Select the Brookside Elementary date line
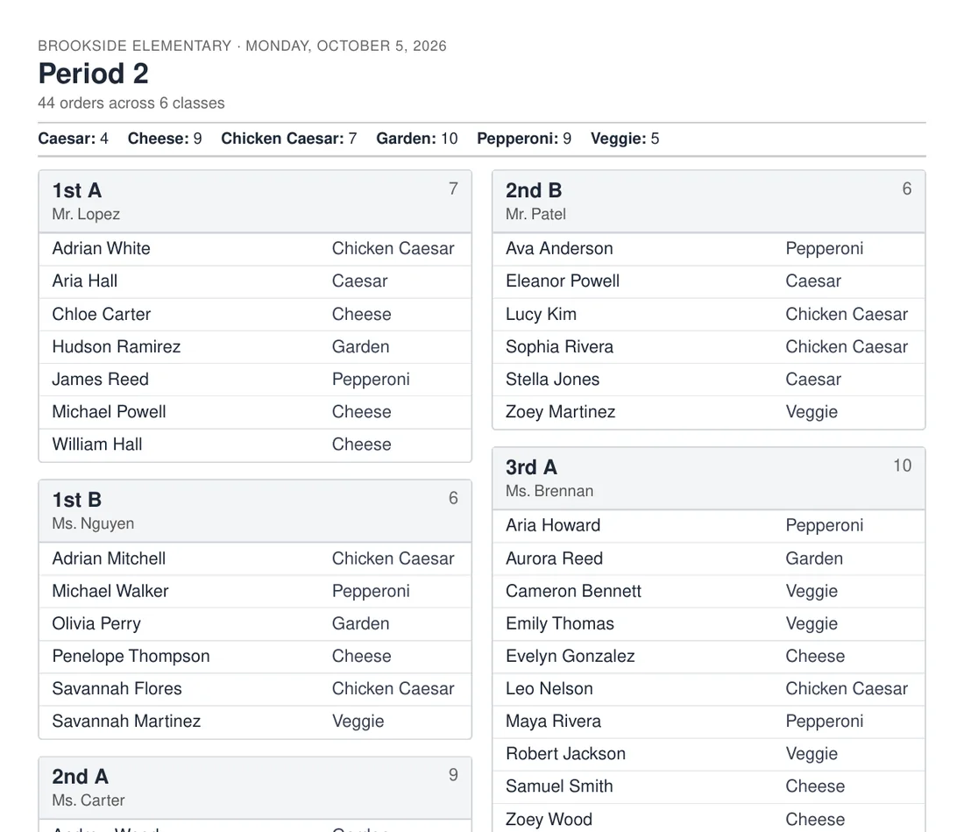This screenshot has height=832, width=964. coord(242,46)
